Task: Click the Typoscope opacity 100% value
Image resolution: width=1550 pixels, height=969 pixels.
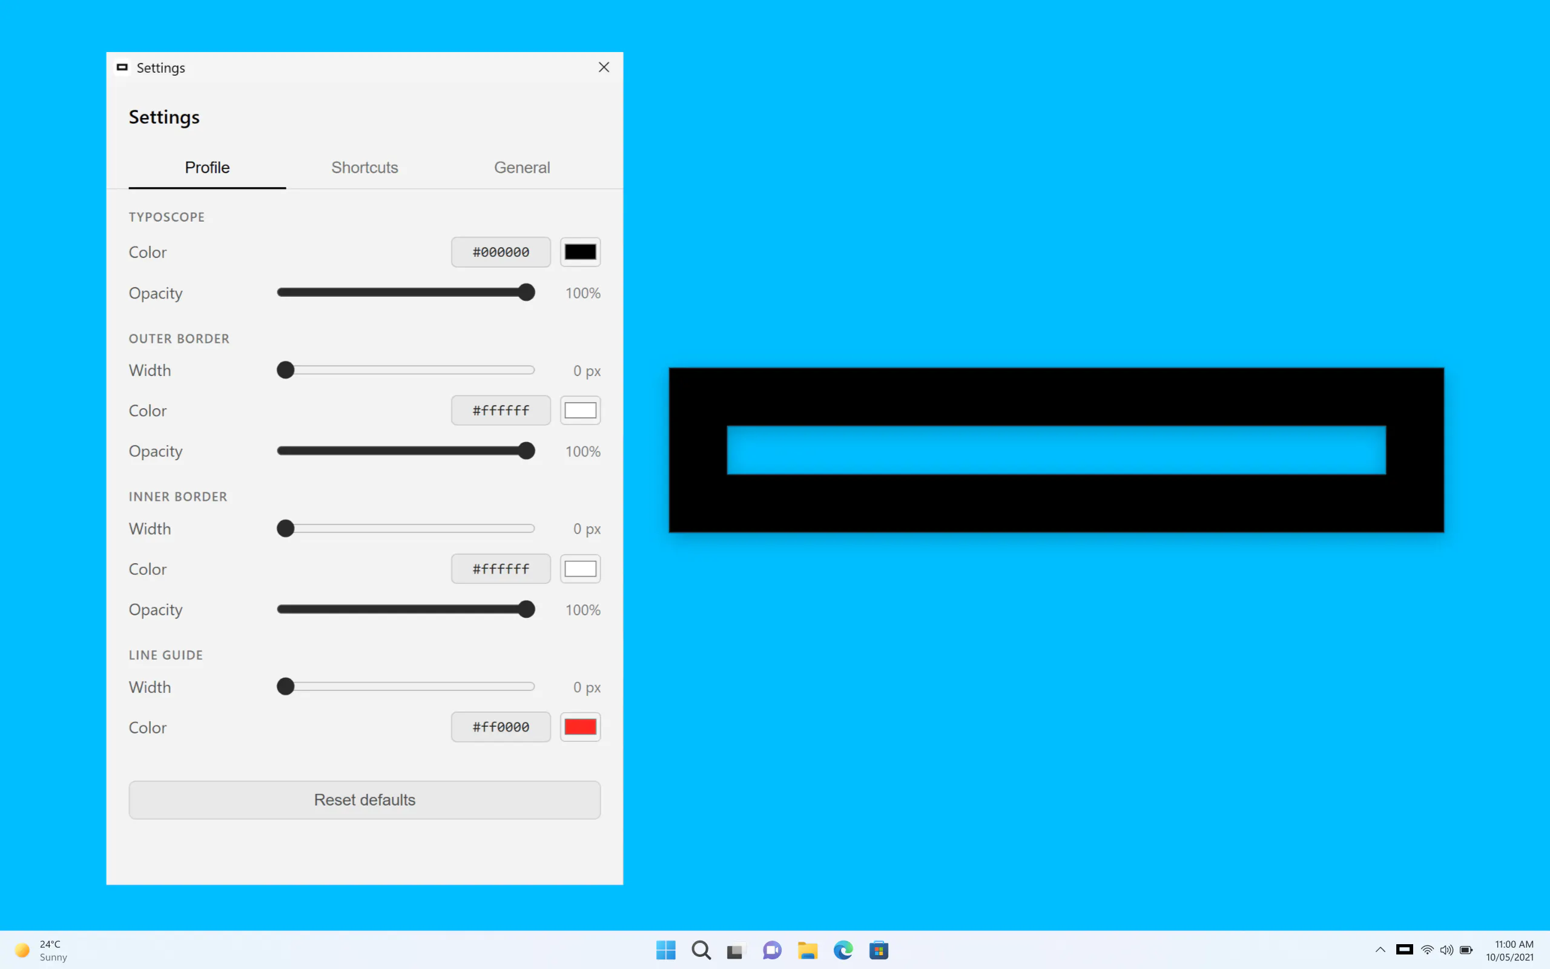Action: [582, 293]
